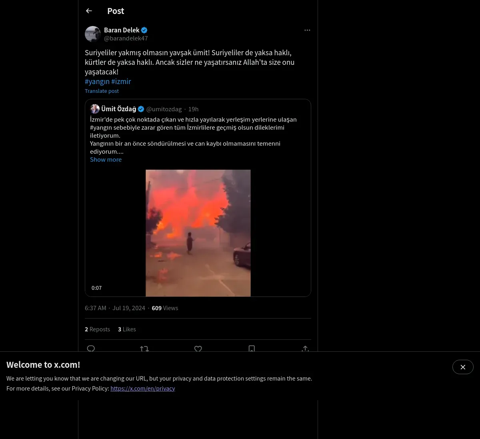The image size is (480, 439).
Task: Open the x.com privacy policy link
Action: point(143,388)
